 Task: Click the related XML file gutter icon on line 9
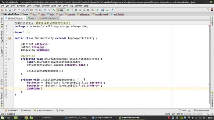tap(10, 38)
